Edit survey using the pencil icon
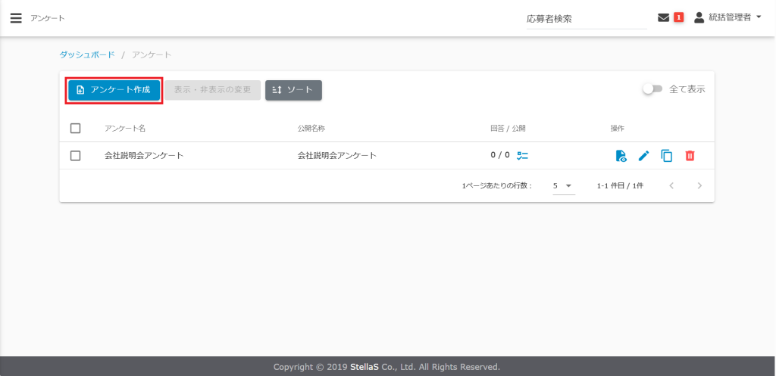 (x=643, y=156)
